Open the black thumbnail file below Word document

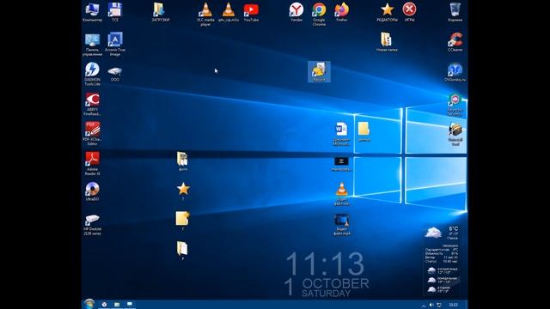(341, 164)
